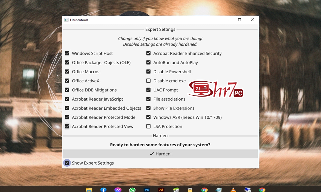Viewport: 321px width, 192px height.
Task: Maximize the Hardentools window
Action: tap(239, 20)
